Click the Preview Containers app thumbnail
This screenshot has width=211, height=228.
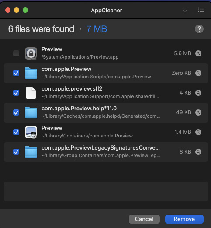point(31,132)
